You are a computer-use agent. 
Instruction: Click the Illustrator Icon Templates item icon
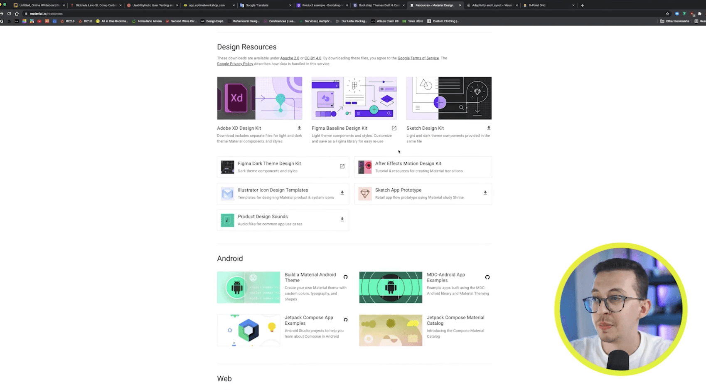click(227, 194)
